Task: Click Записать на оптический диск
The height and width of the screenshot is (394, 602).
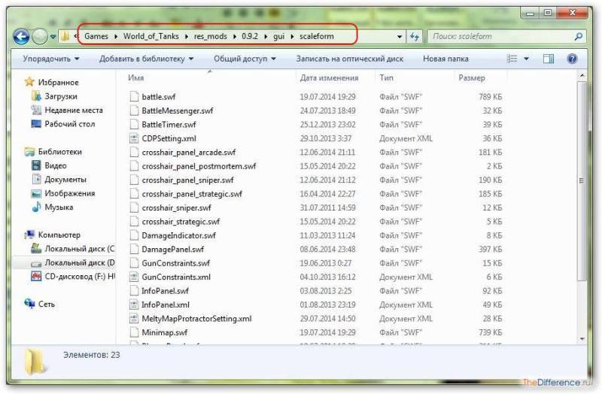Action: [350, 59]
